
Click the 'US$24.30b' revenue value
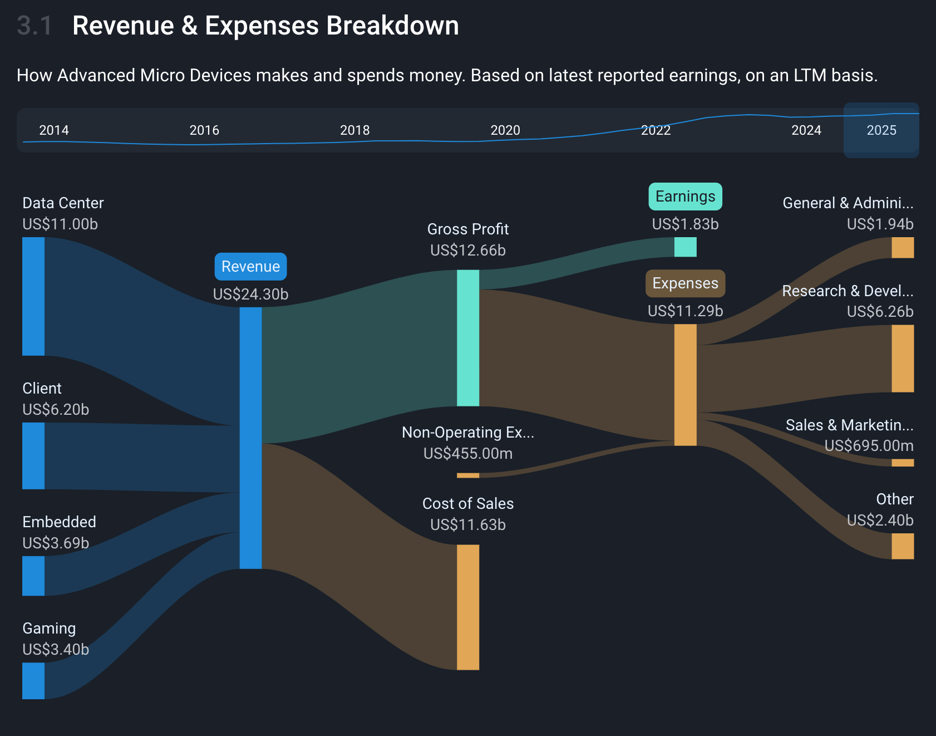pyautogui.click(x=251, y=295)
